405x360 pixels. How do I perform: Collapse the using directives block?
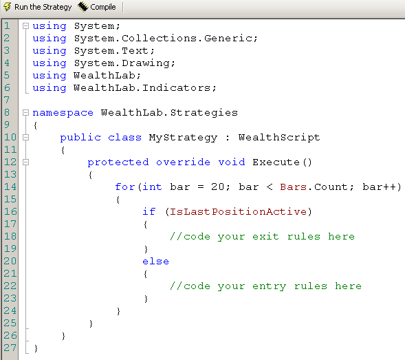(x=25, y=26)
